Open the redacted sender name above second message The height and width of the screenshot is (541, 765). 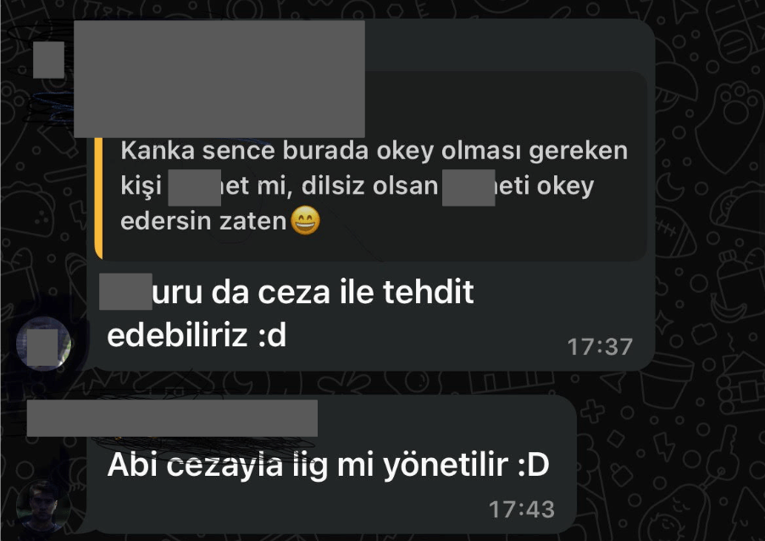tap(172, 418)
